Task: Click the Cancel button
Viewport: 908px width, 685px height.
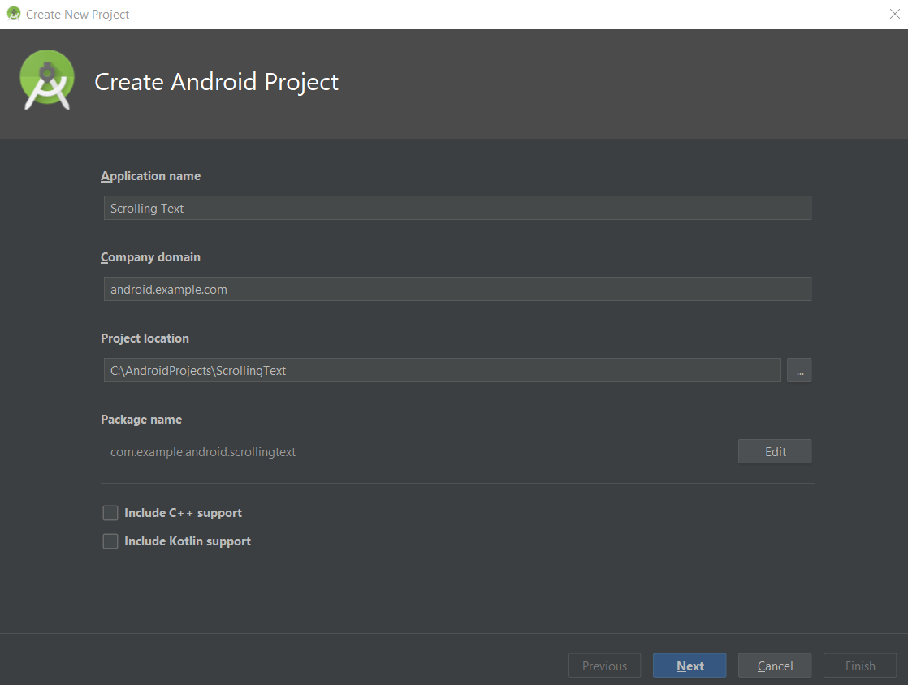Action: [x=774, y=665]
